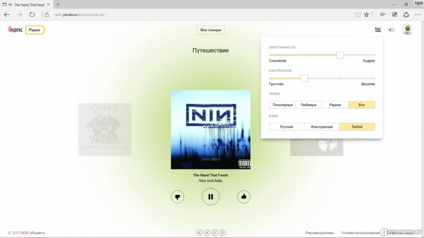Open the browser more actions menu
Viewport: 424px width, 238px height.
418,15
